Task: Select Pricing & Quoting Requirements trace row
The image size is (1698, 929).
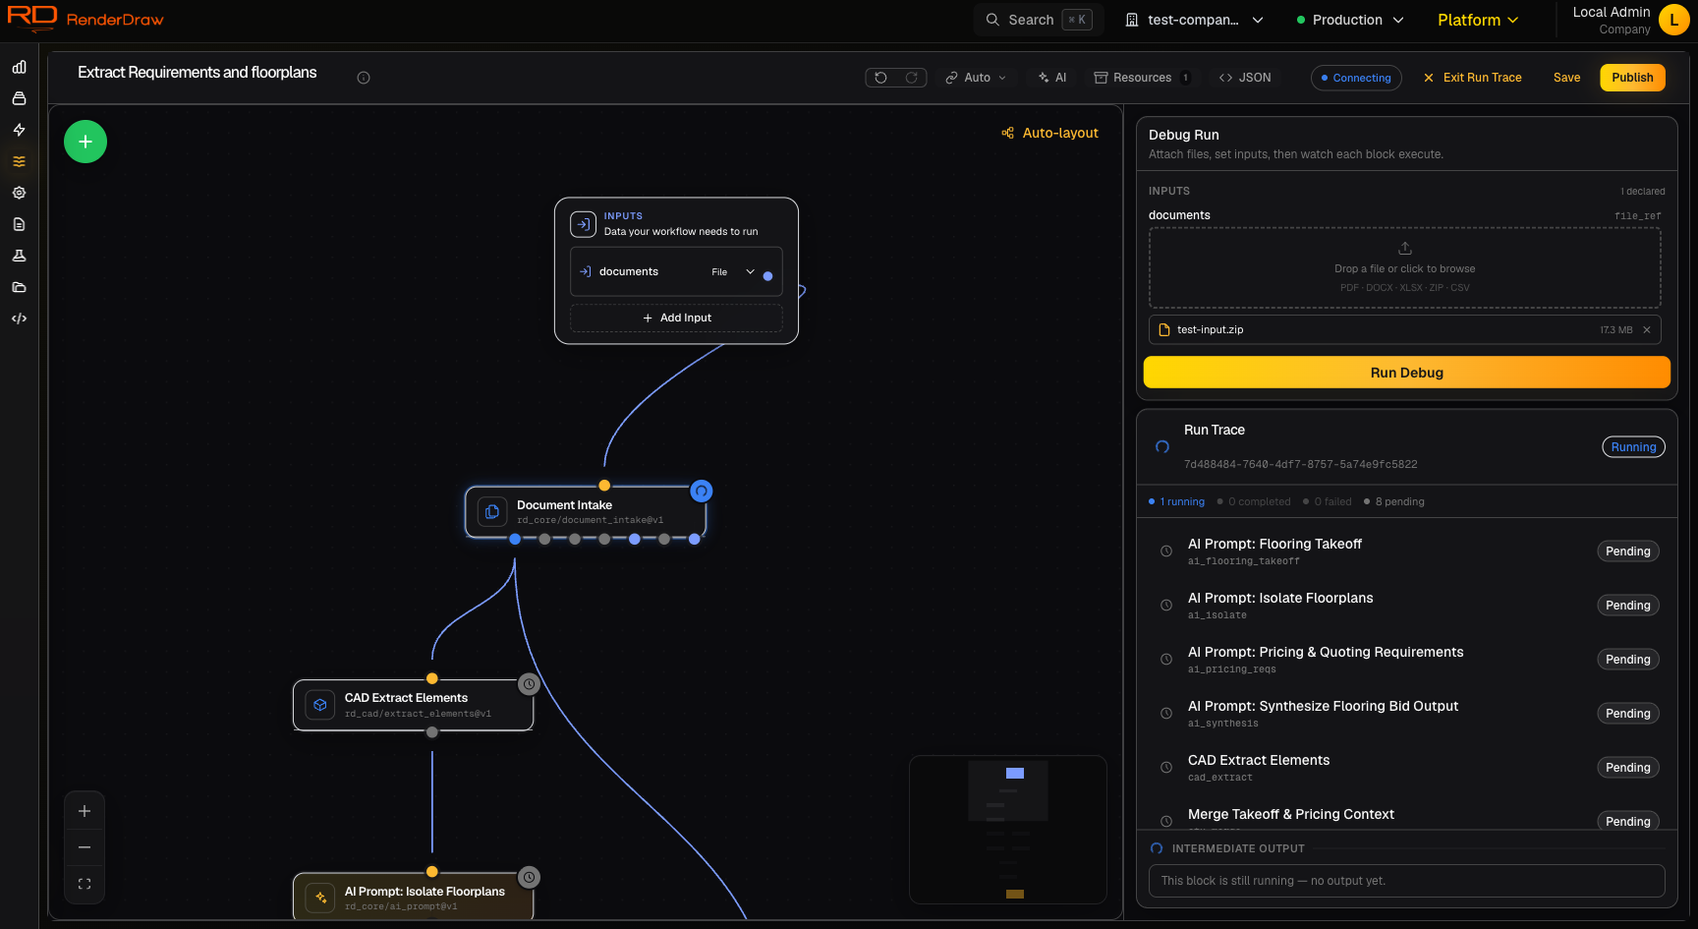Action: pos(1406,660)
